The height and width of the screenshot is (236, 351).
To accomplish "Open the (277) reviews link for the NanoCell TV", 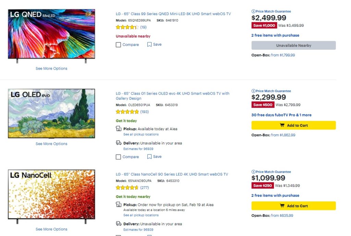I will click(145, 187).
